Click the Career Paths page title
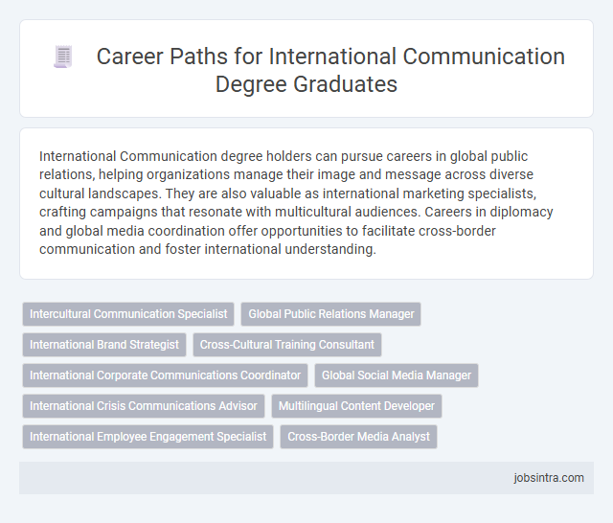Viewport: 613px width, 523px height. point(330,70)
